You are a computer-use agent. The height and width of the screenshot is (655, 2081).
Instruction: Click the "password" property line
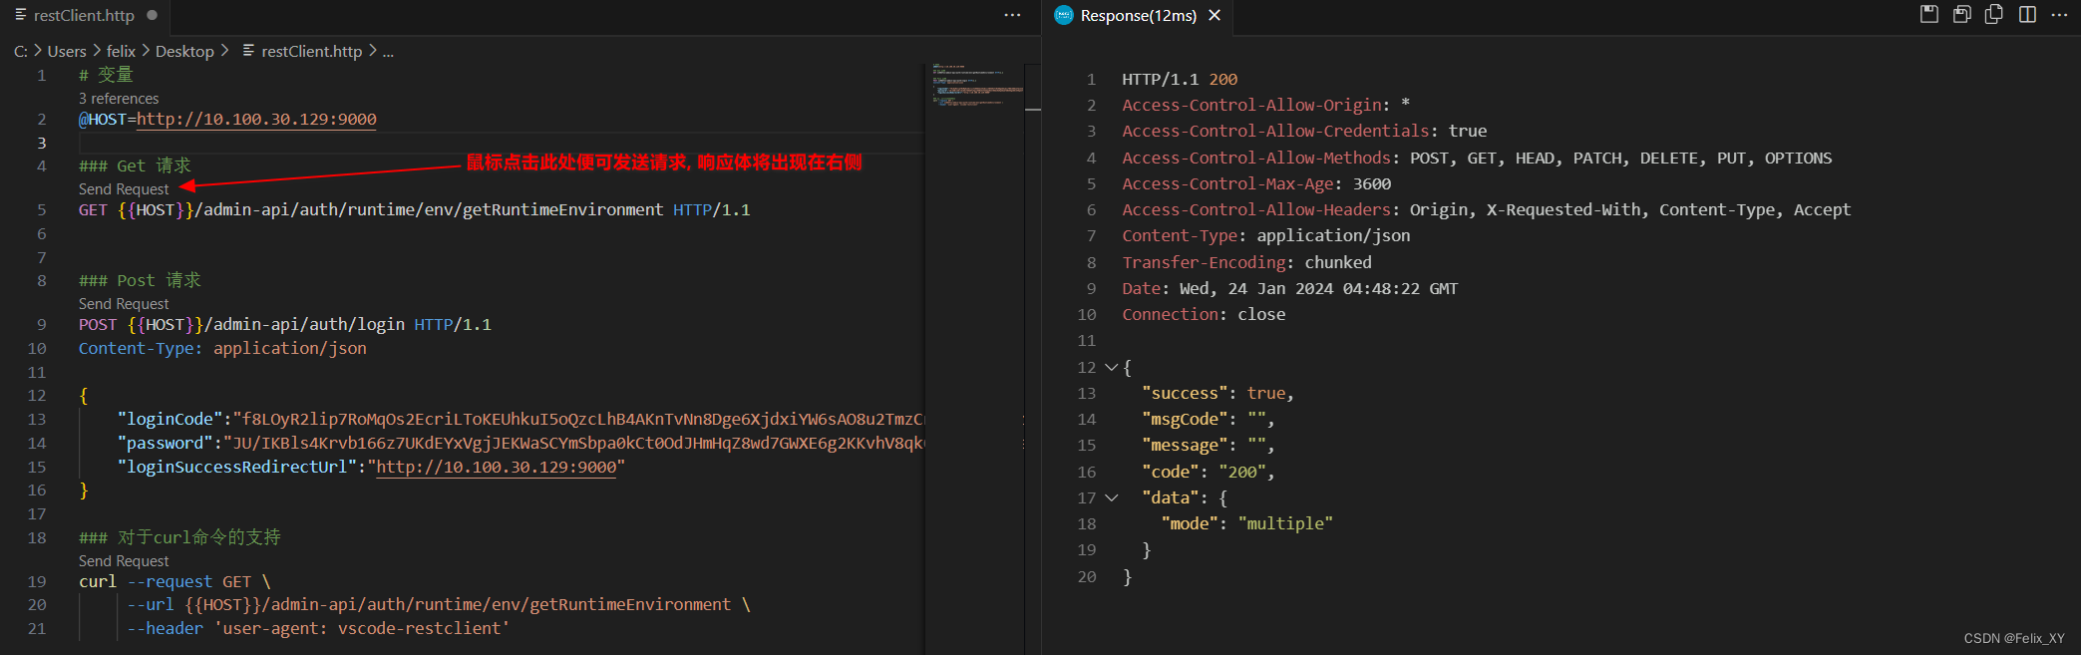pyautogui.click(x=520, y=443)
